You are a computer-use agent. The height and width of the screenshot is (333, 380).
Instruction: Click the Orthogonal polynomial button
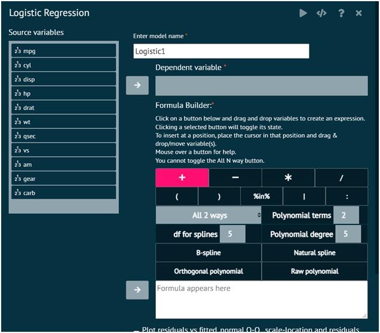[x=209, y=272]
